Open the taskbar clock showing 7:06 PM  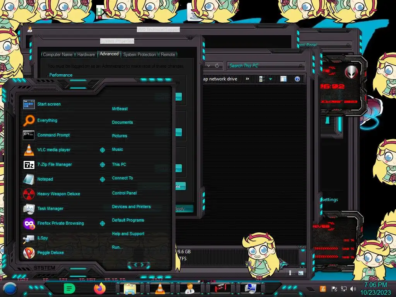376,288
